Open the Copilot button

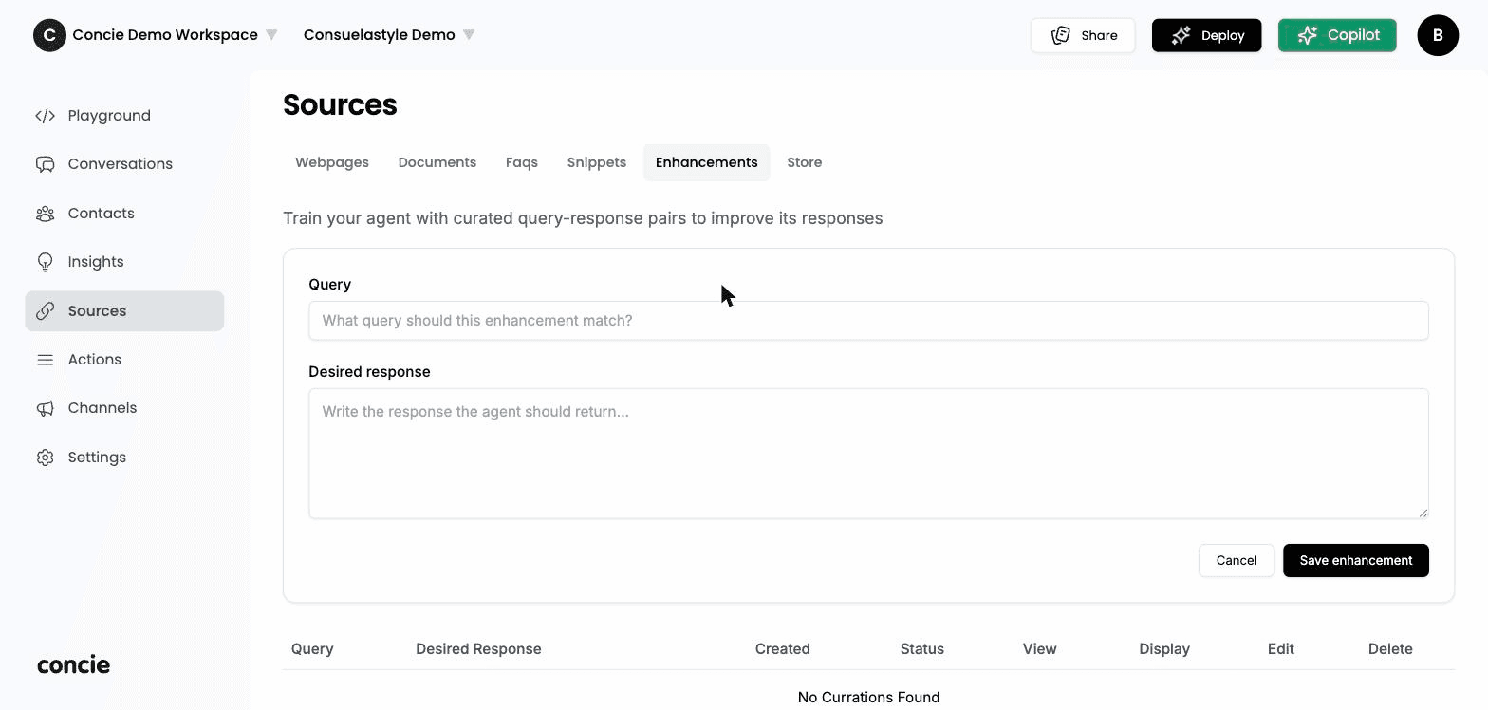pos(1337,35)
